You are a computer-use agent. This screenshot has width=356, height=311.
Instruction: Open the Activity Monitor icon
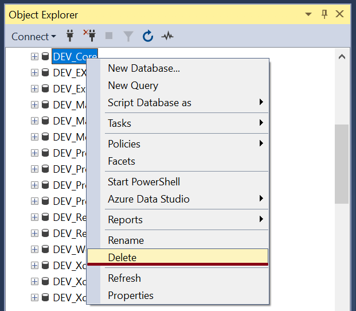point(167,36)
